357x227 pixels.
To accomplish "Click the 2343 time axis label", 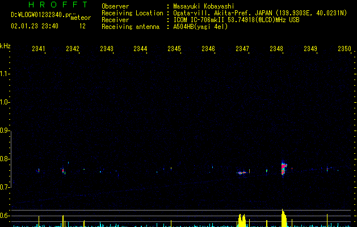I will tap(107, 49).
